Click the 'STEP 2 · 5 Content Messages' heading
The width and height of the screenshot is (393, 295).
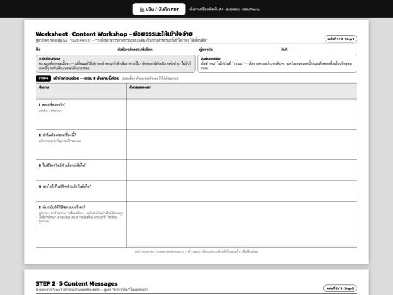click(76, 283)
